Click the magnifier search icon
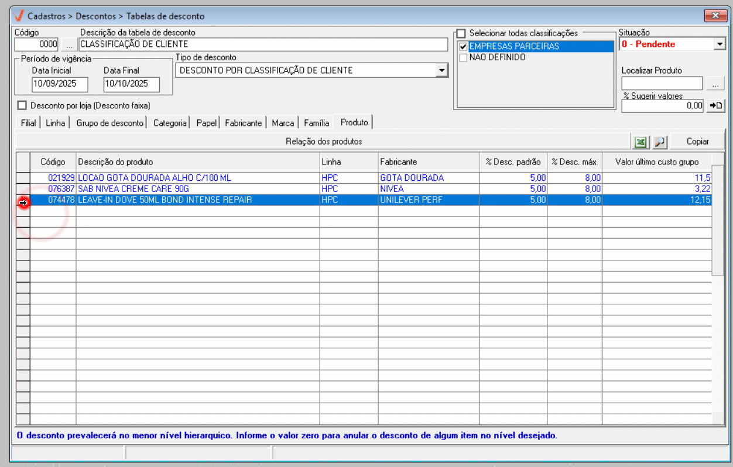 pyautogui.click(x=660, y=142)
